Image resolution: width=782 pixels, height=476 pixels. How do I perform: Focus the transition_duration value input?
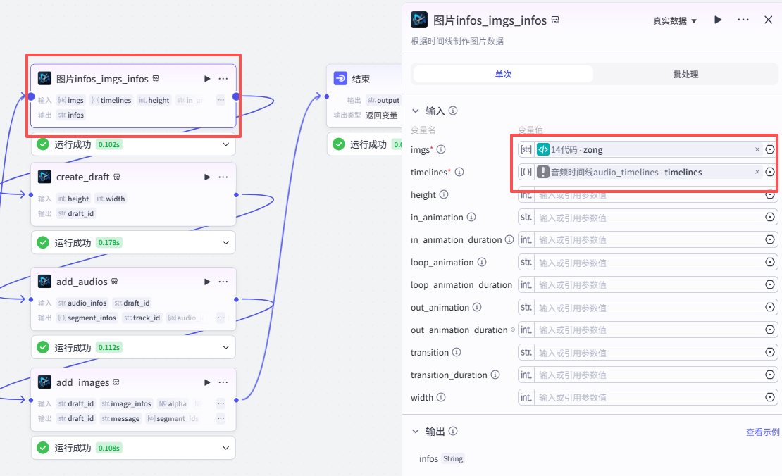649,375
